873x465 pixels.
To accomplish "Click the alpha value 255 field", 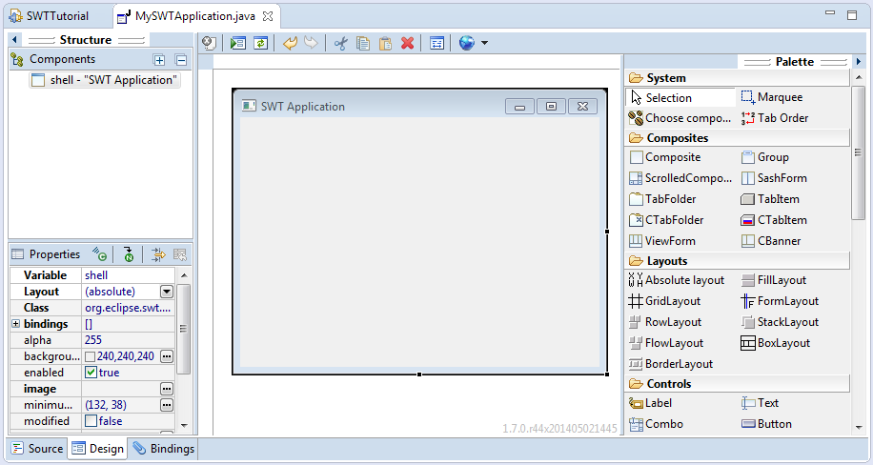I will click(x=128, y=340).
